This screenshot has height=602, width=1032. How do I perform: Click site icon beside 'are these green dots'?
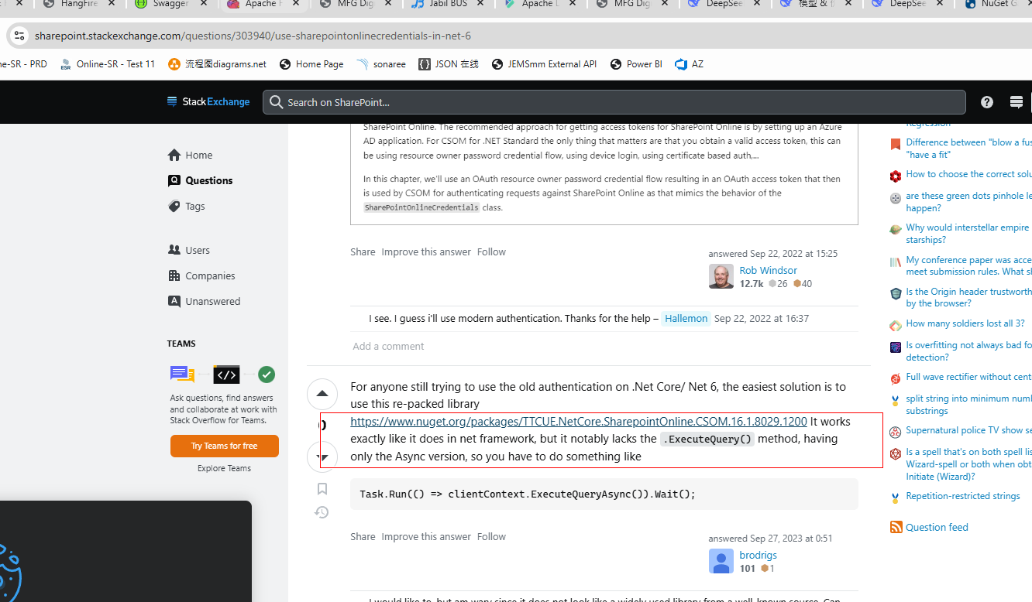point(896,198)
